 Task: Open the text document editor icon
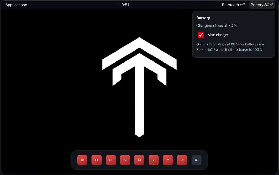point(139,160)
